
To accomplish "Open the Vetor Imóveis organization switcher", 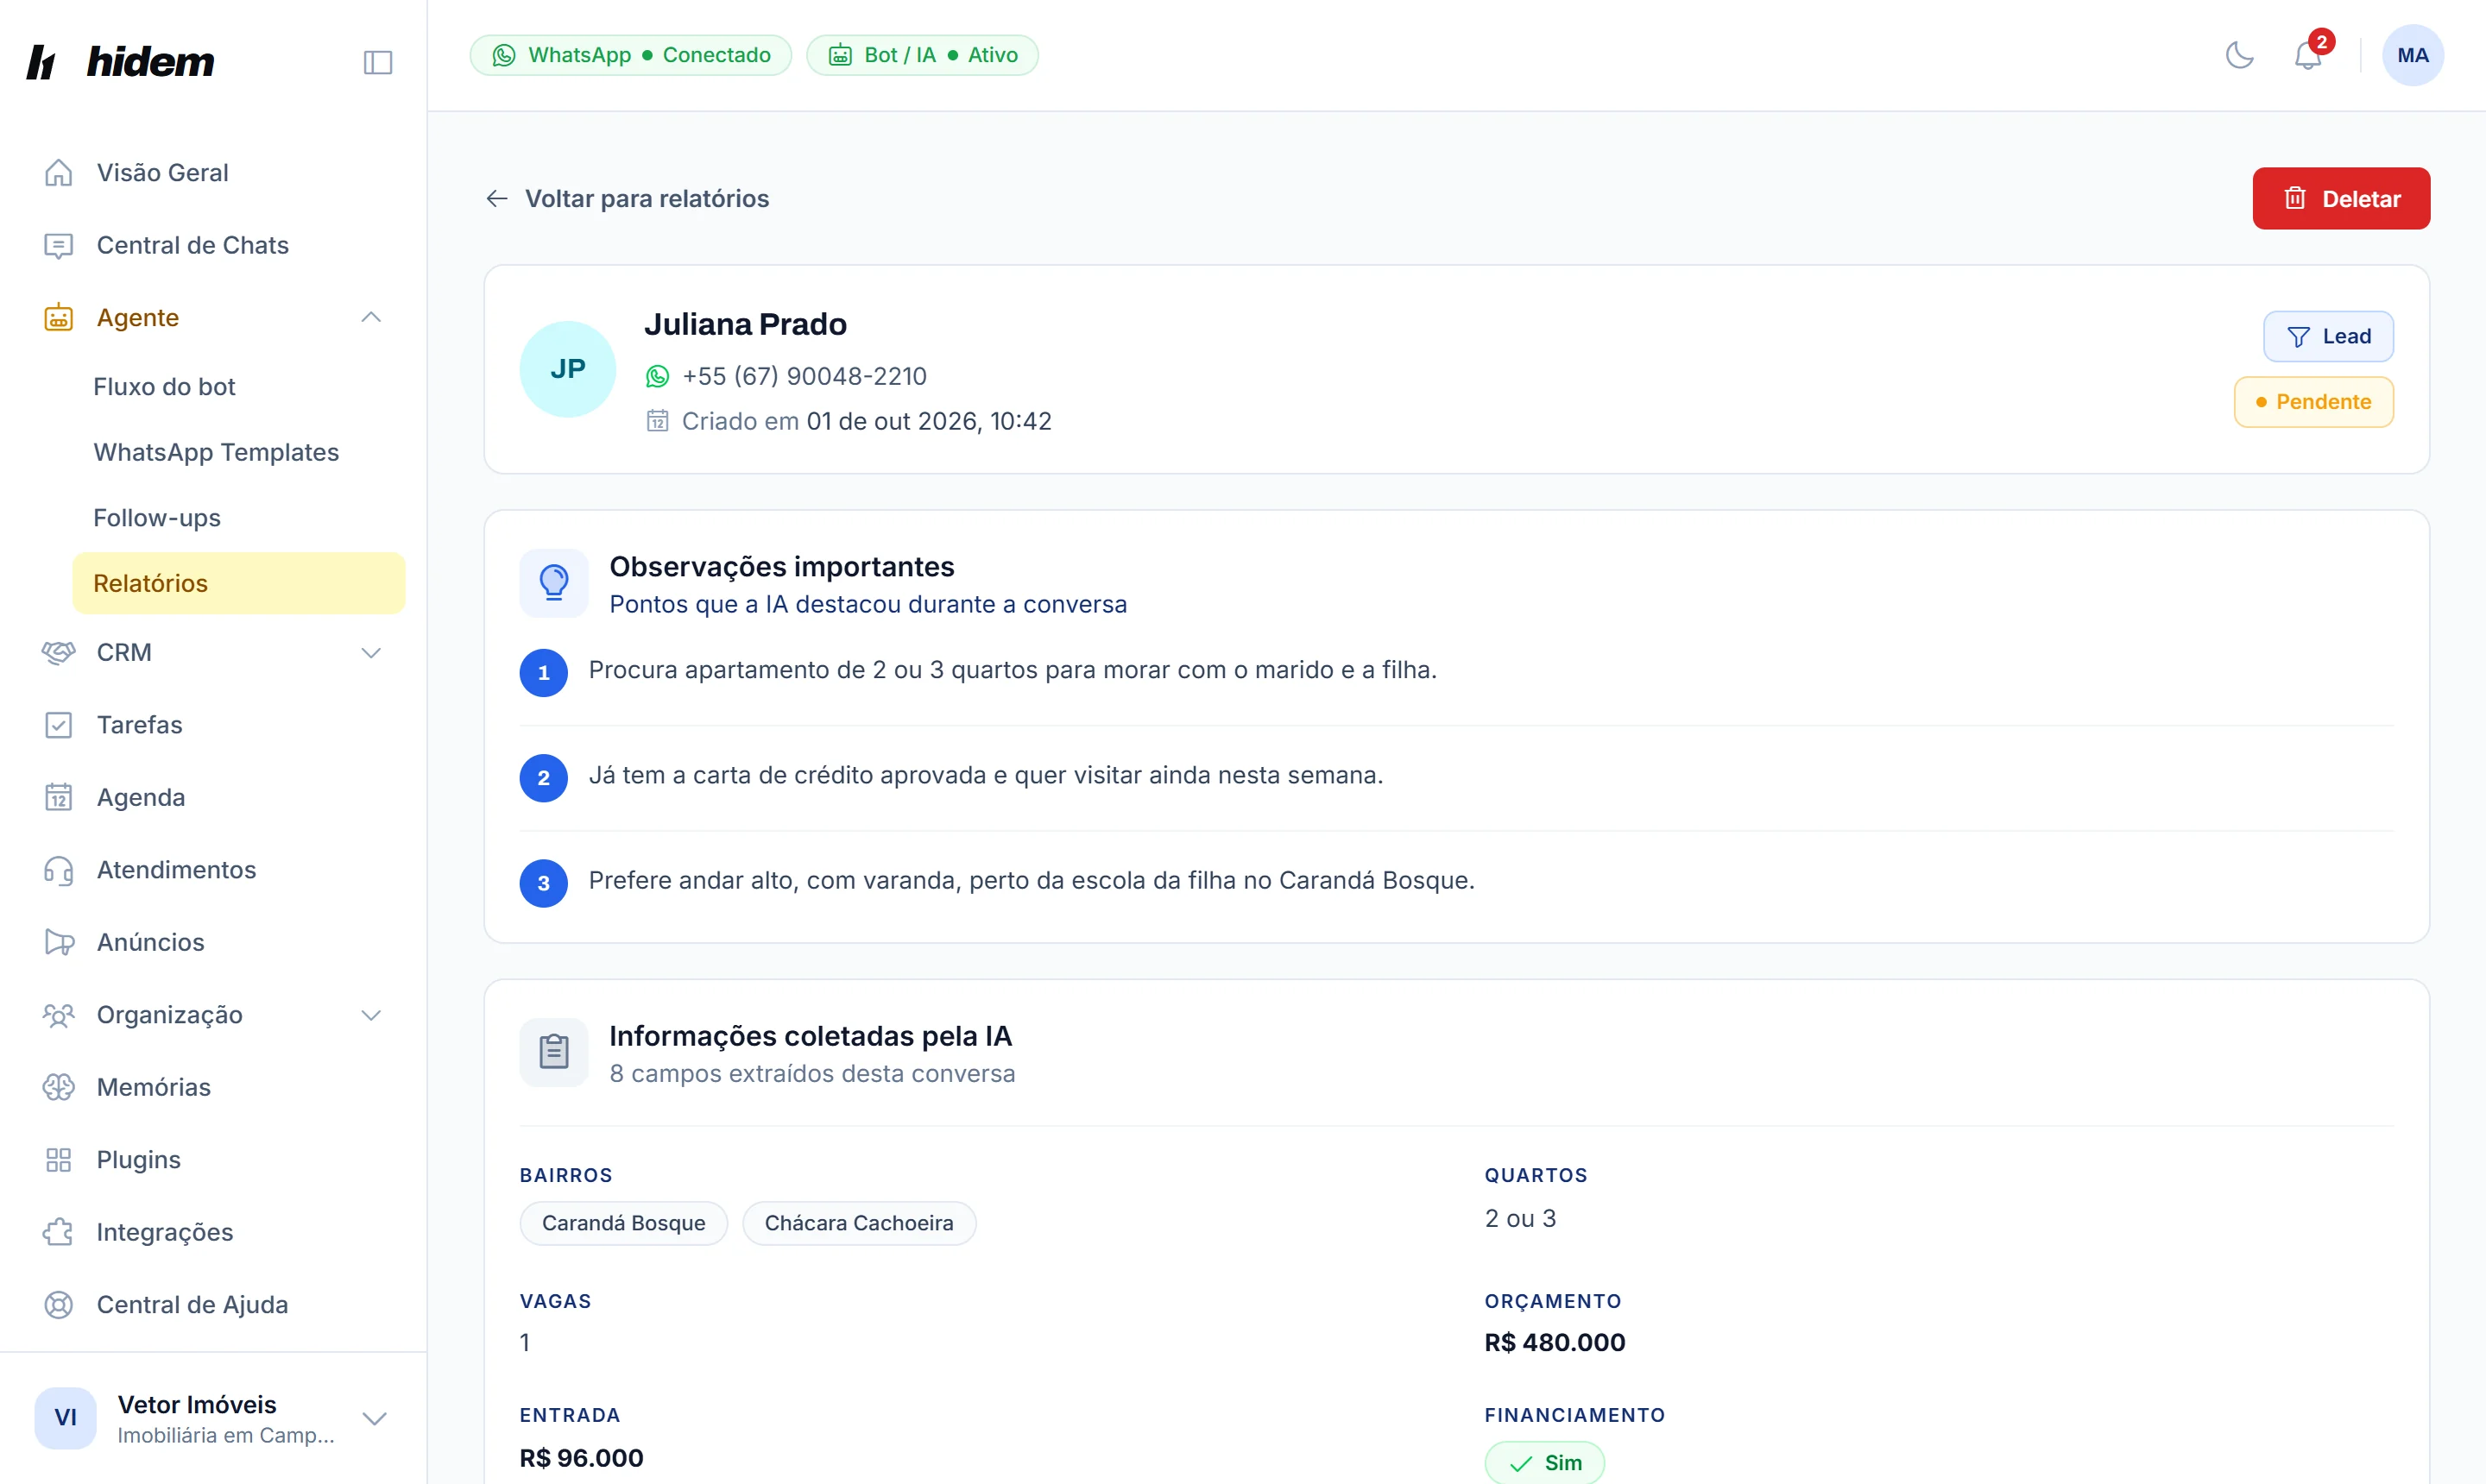I will pos(213,1418).
